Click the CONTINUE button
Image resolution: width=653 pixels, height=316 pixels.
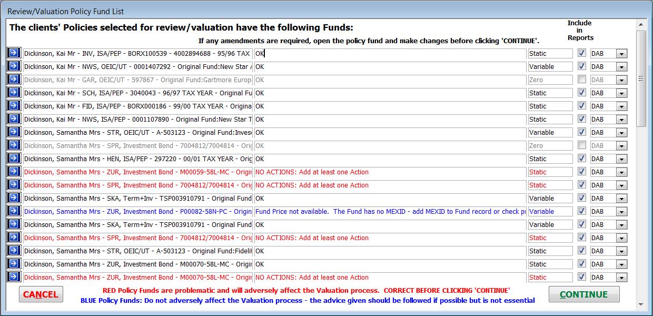(x=584, y=294)
